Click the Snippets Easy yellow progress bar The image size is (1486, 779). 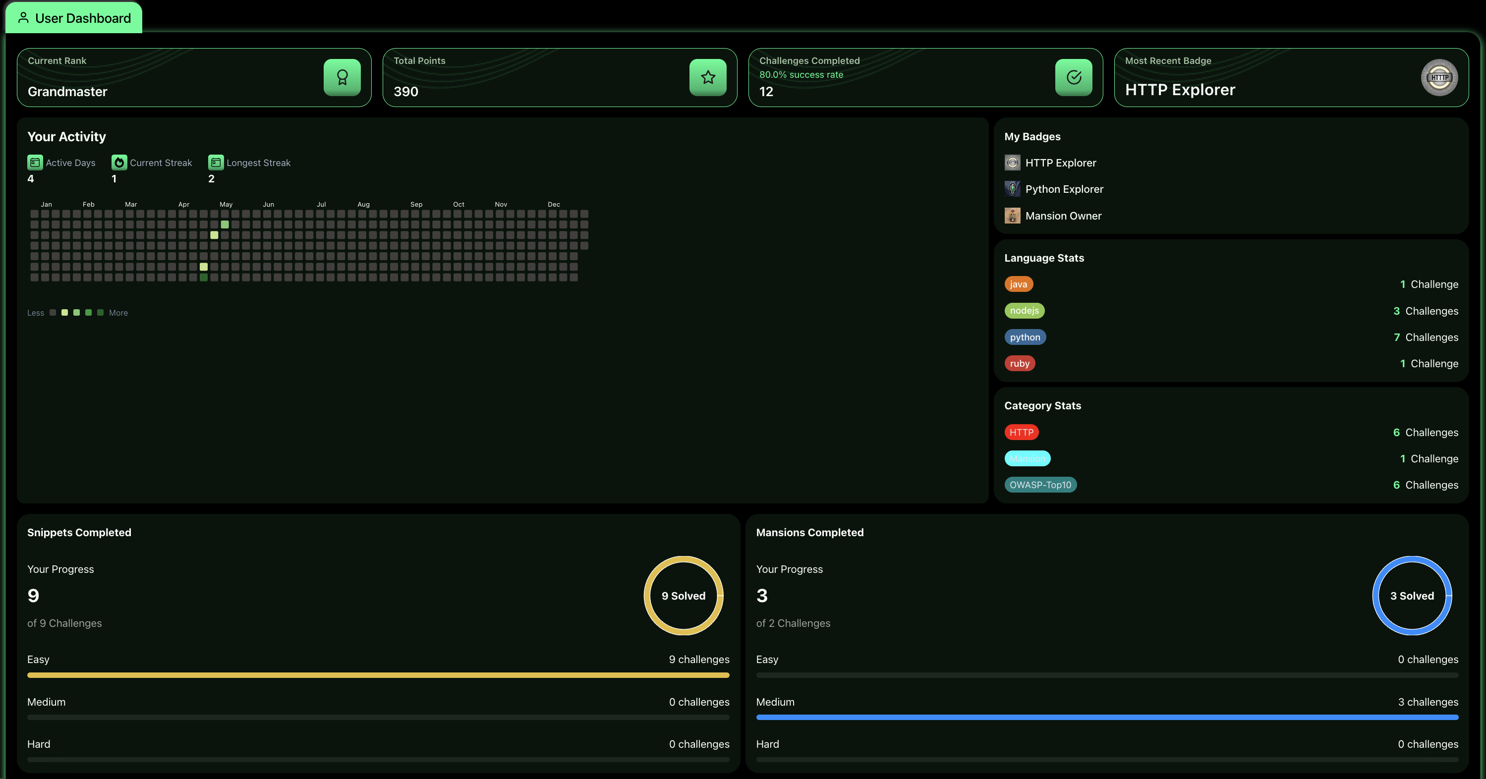[x=378, y=674]
